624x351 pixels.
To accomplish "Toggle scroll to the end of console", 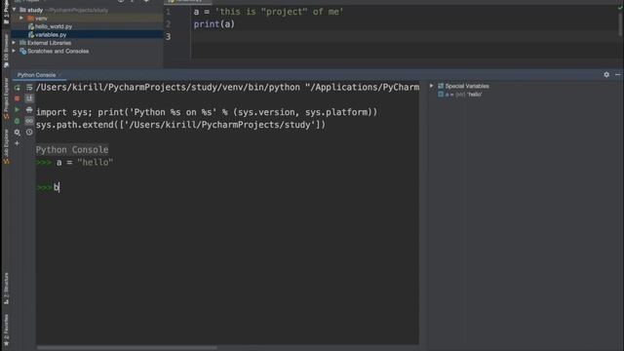I will (x=29, y=98).
